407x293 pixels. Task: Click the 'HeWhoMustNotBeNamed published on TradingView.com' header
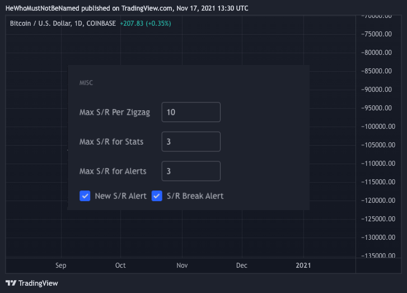[x=89, y=8]
